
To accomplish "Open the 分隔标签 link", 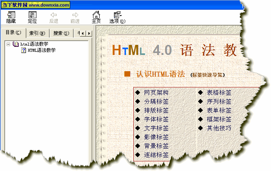I will pos(156,101).
